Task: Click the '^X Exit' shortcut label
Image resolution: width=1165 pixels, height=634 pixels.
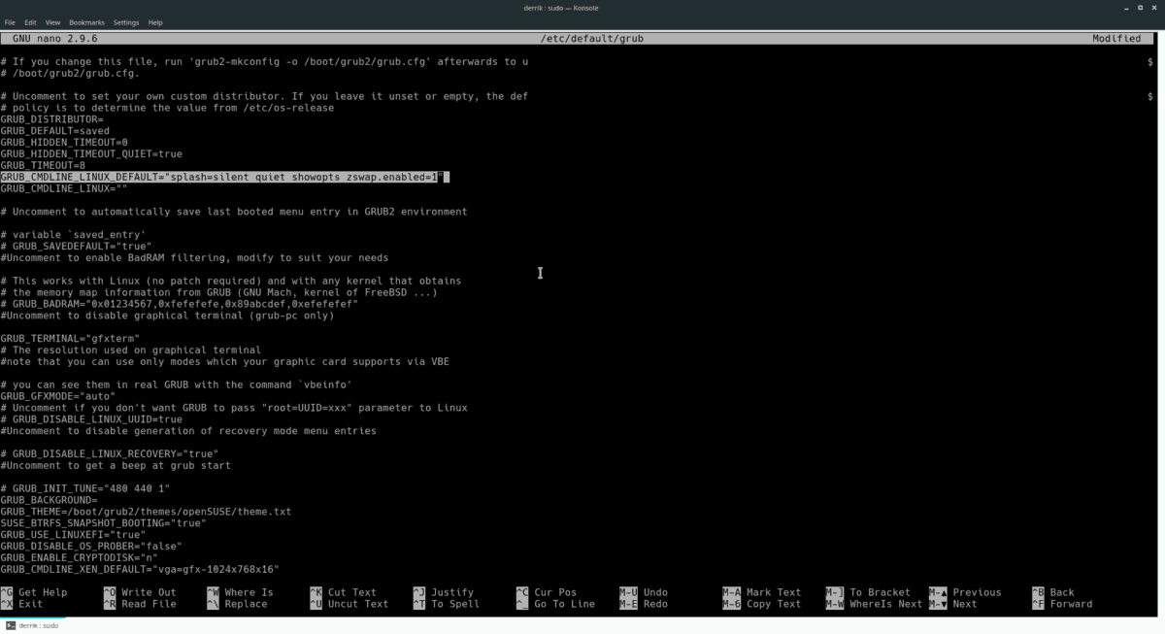Action: [x=21, y=604]
